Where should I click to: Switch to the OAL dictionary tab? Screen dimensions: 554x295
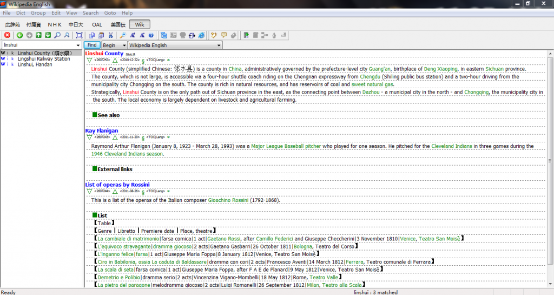97,24
